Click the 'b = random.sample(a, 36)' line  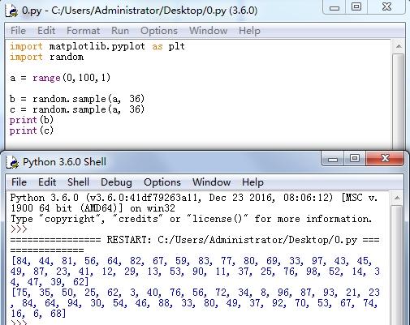point(77,99)
